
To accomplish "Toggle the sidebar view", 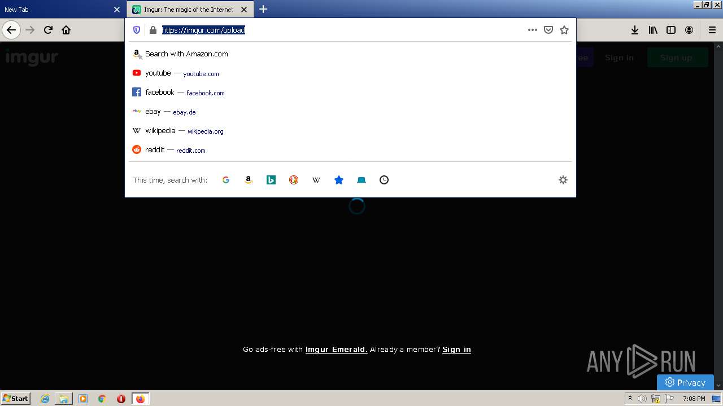I will click(671, 30).
